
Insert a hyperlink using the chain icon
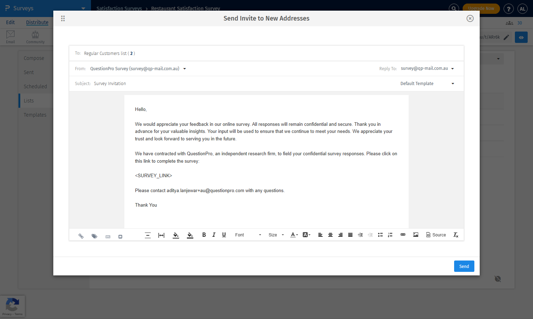(x=403, y=235)
